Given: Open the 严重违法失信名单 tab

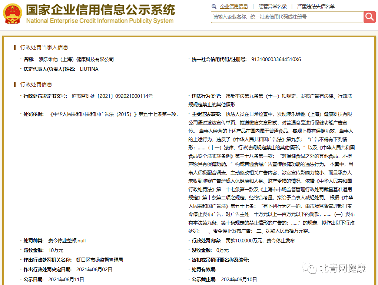Looking at the screenshot, I should 316,6.
